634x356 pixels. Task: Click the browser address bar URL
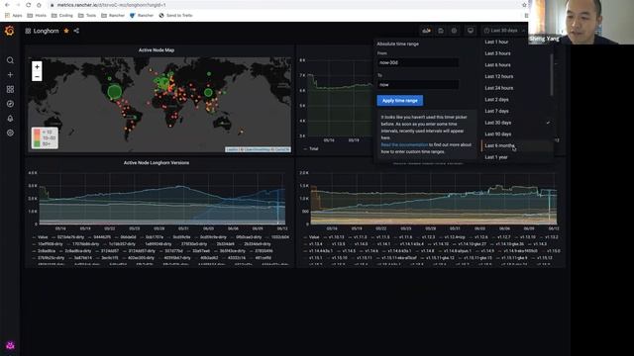pos(111,5)
